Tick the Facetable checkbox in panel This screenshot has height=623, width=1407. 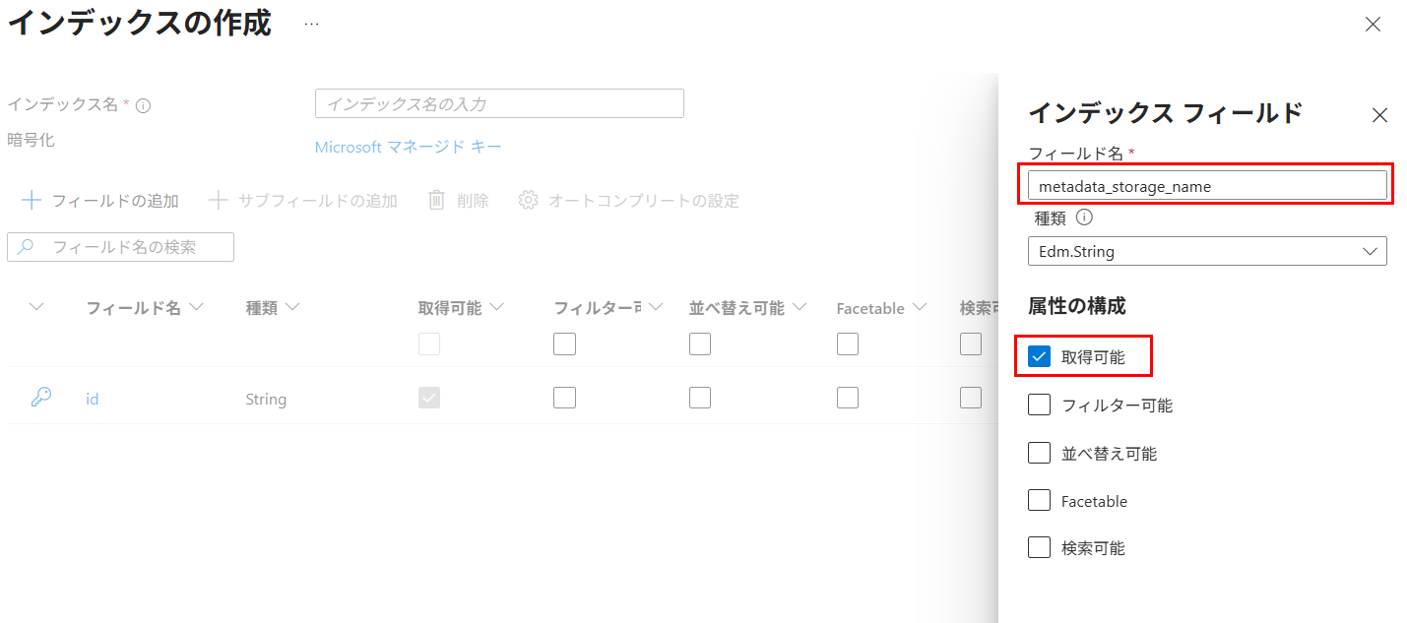1039,500
